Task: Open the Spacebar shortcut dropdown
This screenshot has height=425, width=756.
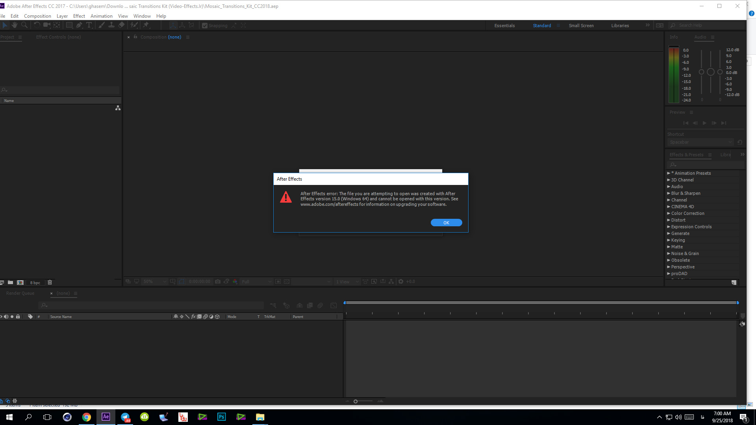Action: pos(700,142)
